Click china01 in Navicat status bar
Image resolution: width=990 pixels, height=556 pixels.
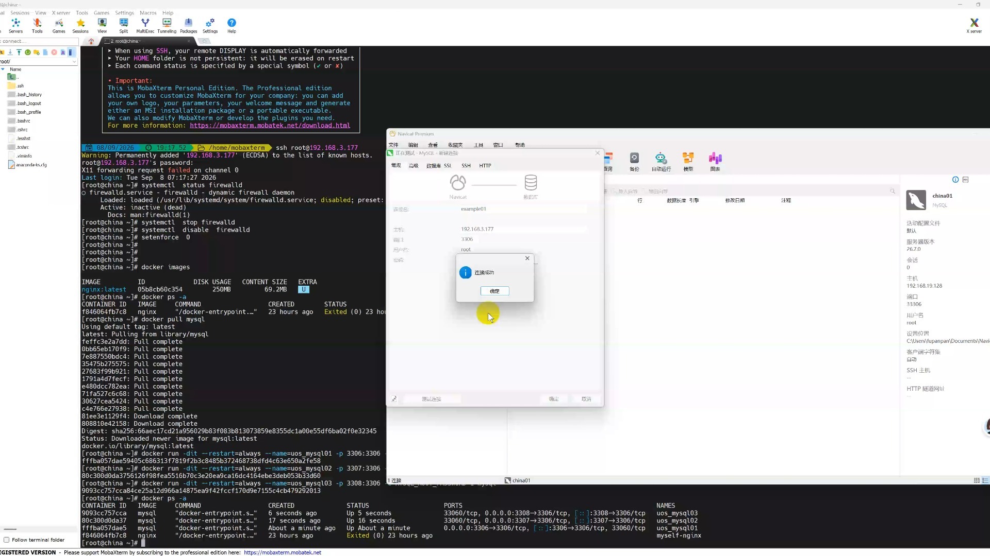point(517,480)
